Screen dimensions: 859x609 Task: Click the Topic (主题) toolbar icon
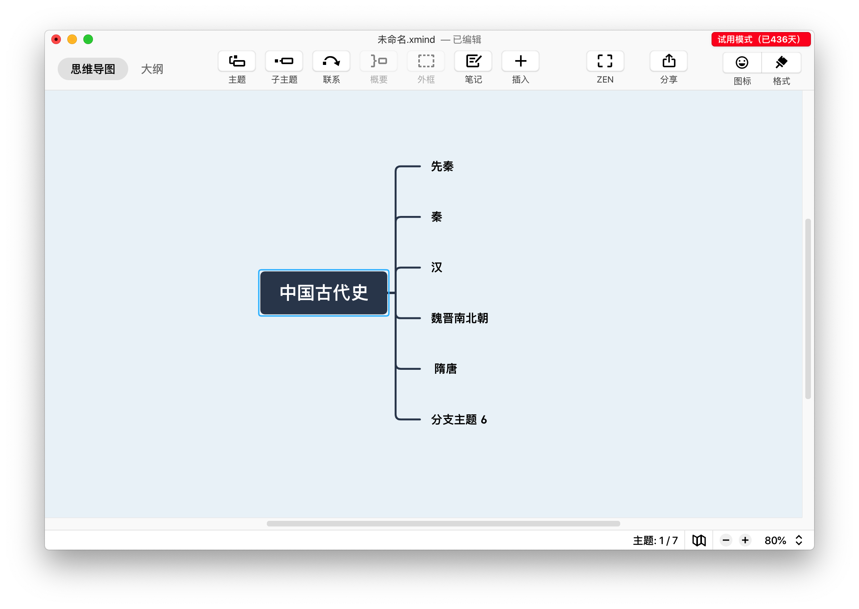tap(237, 61)
